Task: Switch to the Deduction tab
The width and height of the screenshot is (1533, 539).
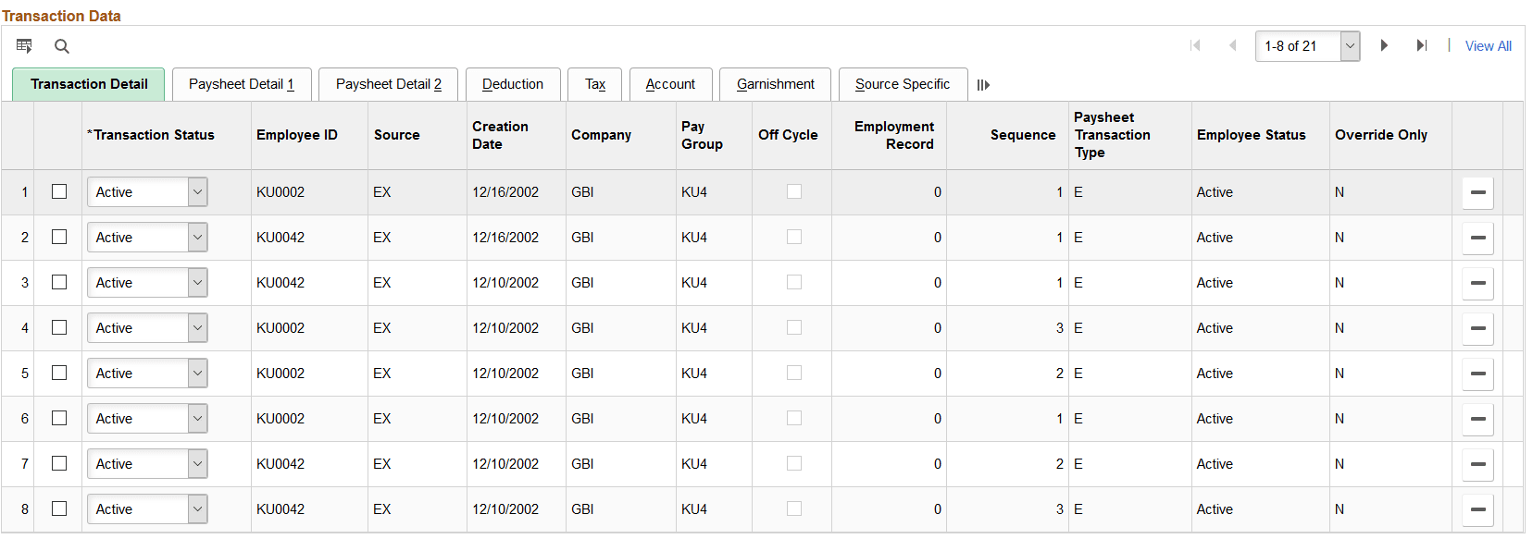Action: click(513, 84)
